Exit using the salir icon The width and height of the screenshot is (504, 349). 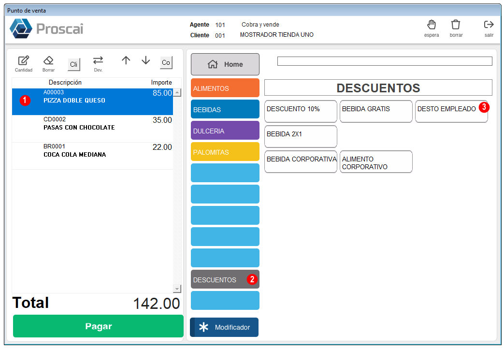pos(489,25)
